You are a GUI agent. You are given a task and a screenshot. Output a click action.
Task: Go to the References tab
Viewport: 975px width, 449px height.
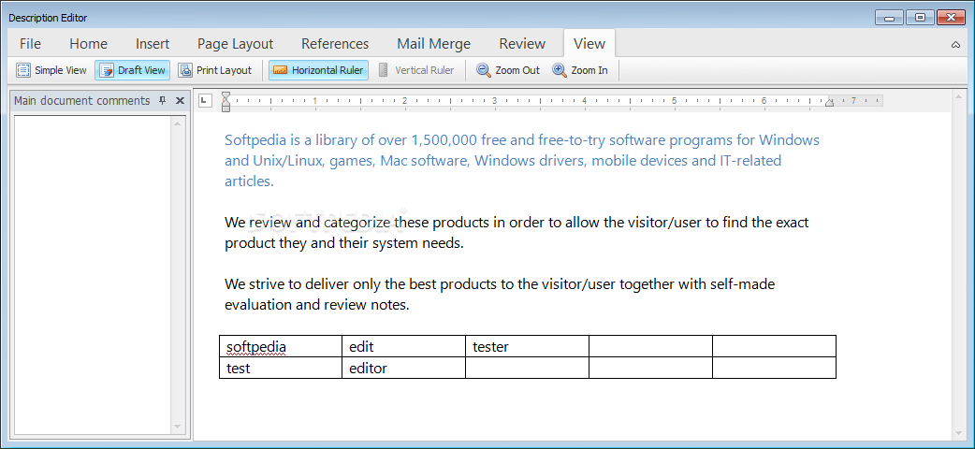point(335,44)
